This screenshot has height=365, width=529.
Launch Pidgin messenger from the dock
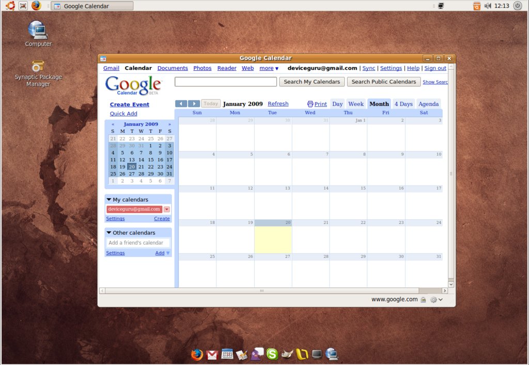(257, 354)
